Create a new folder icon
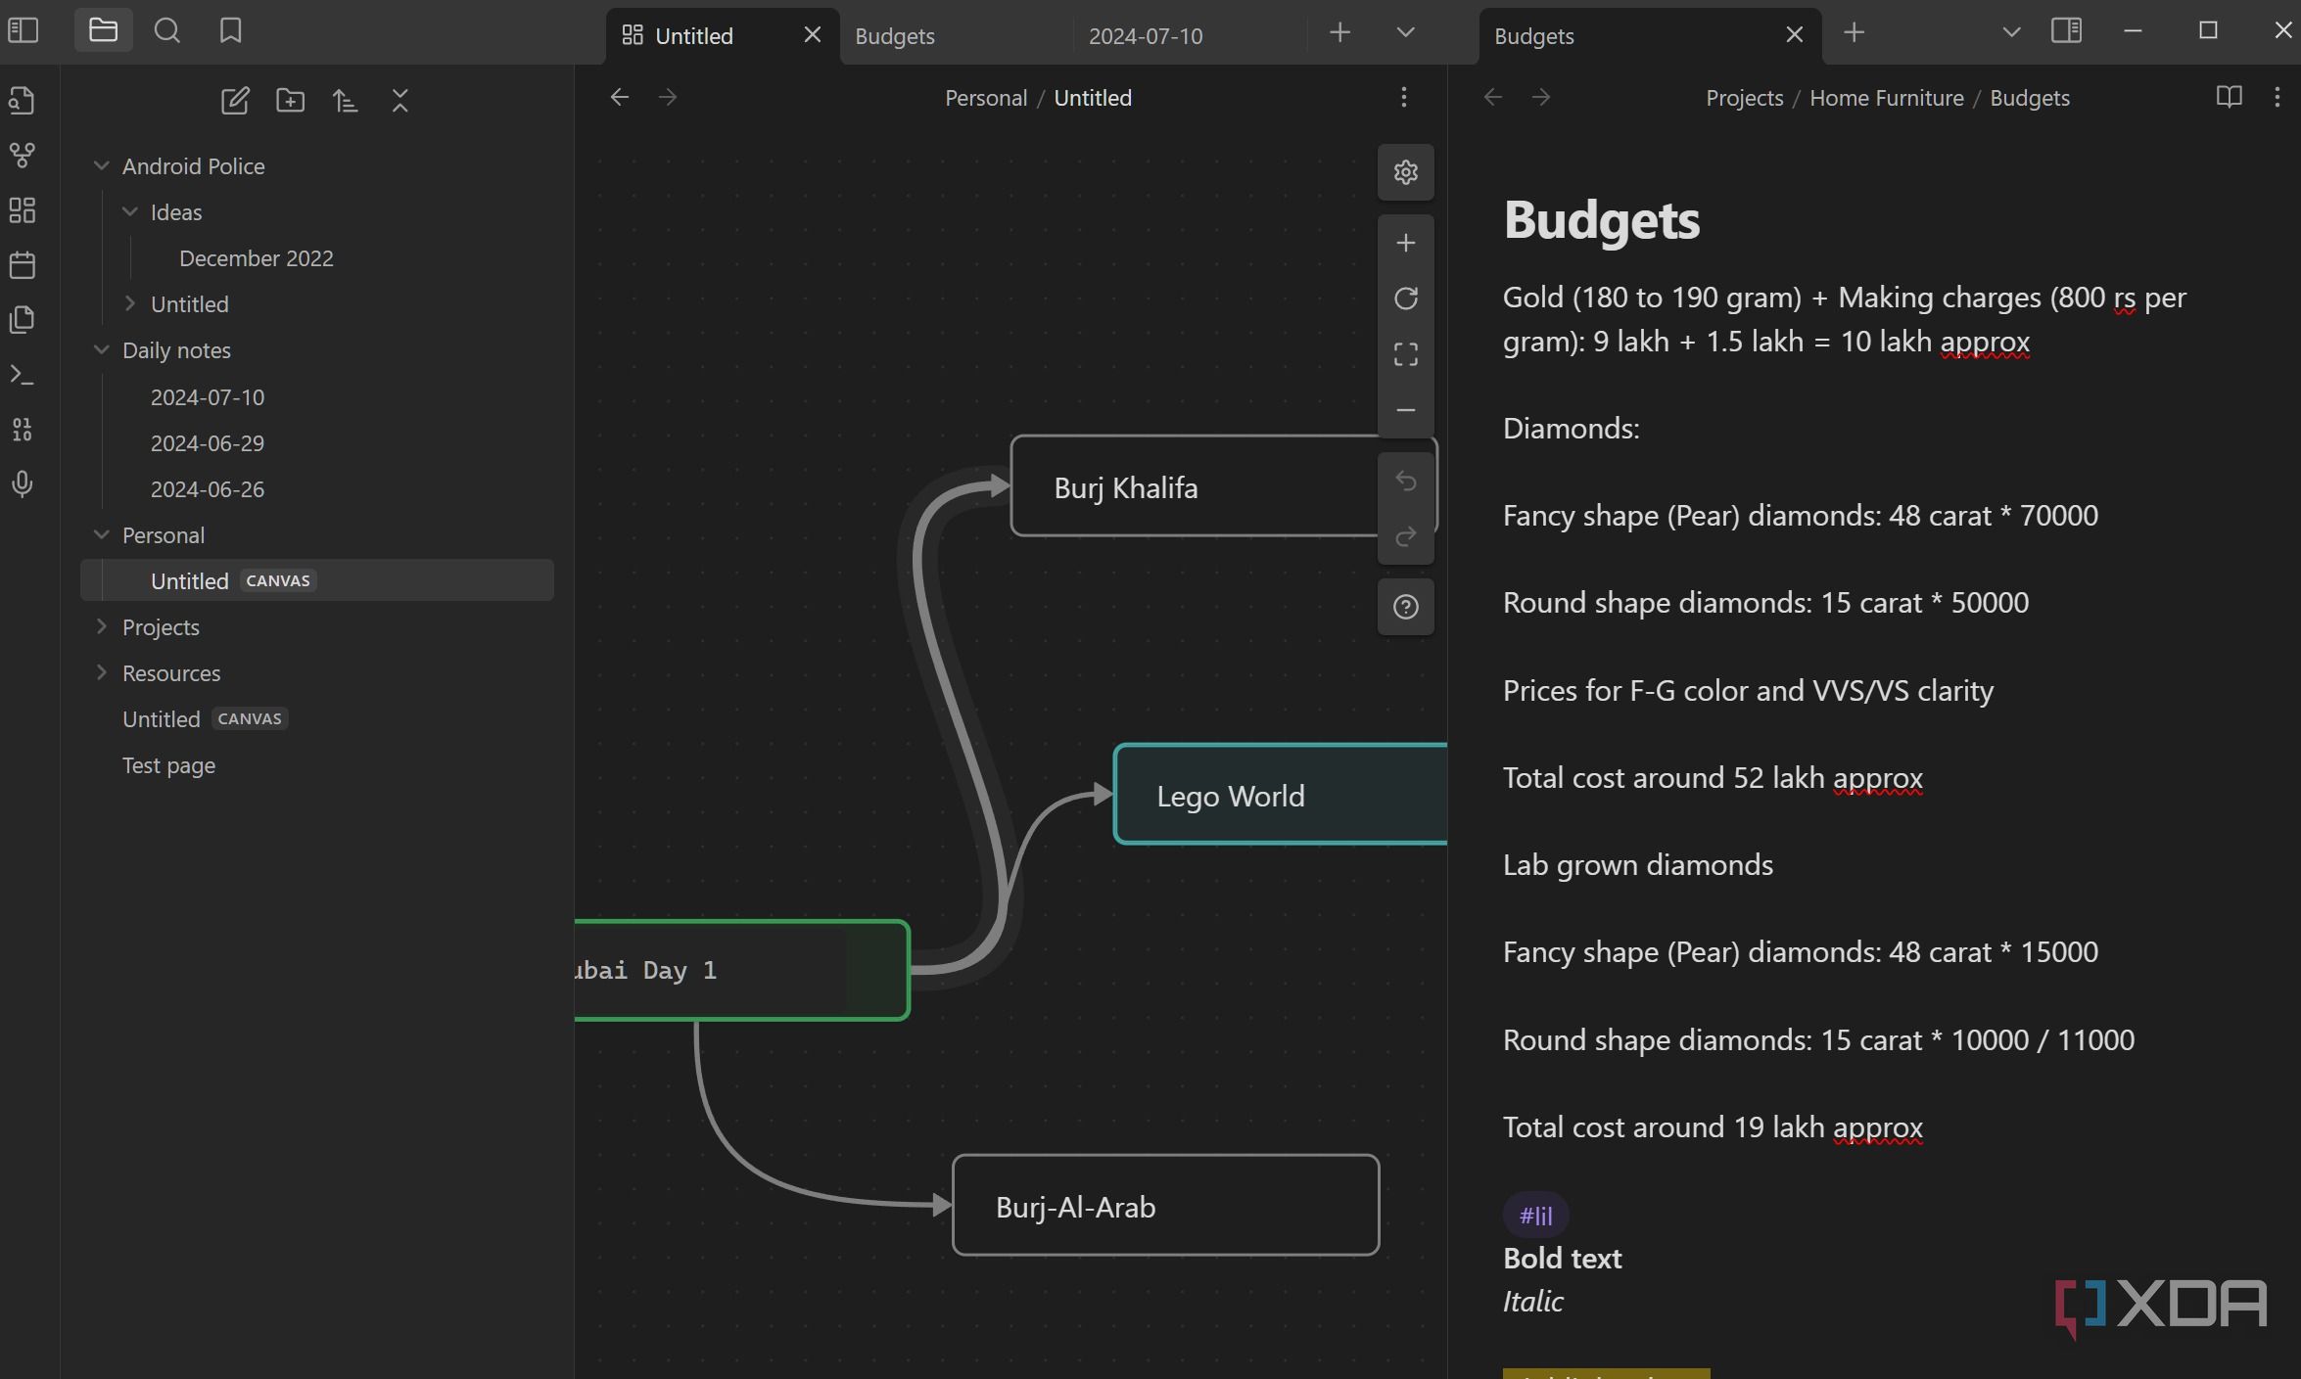Screen dimensions: 2301x1379 pos(290,100)
